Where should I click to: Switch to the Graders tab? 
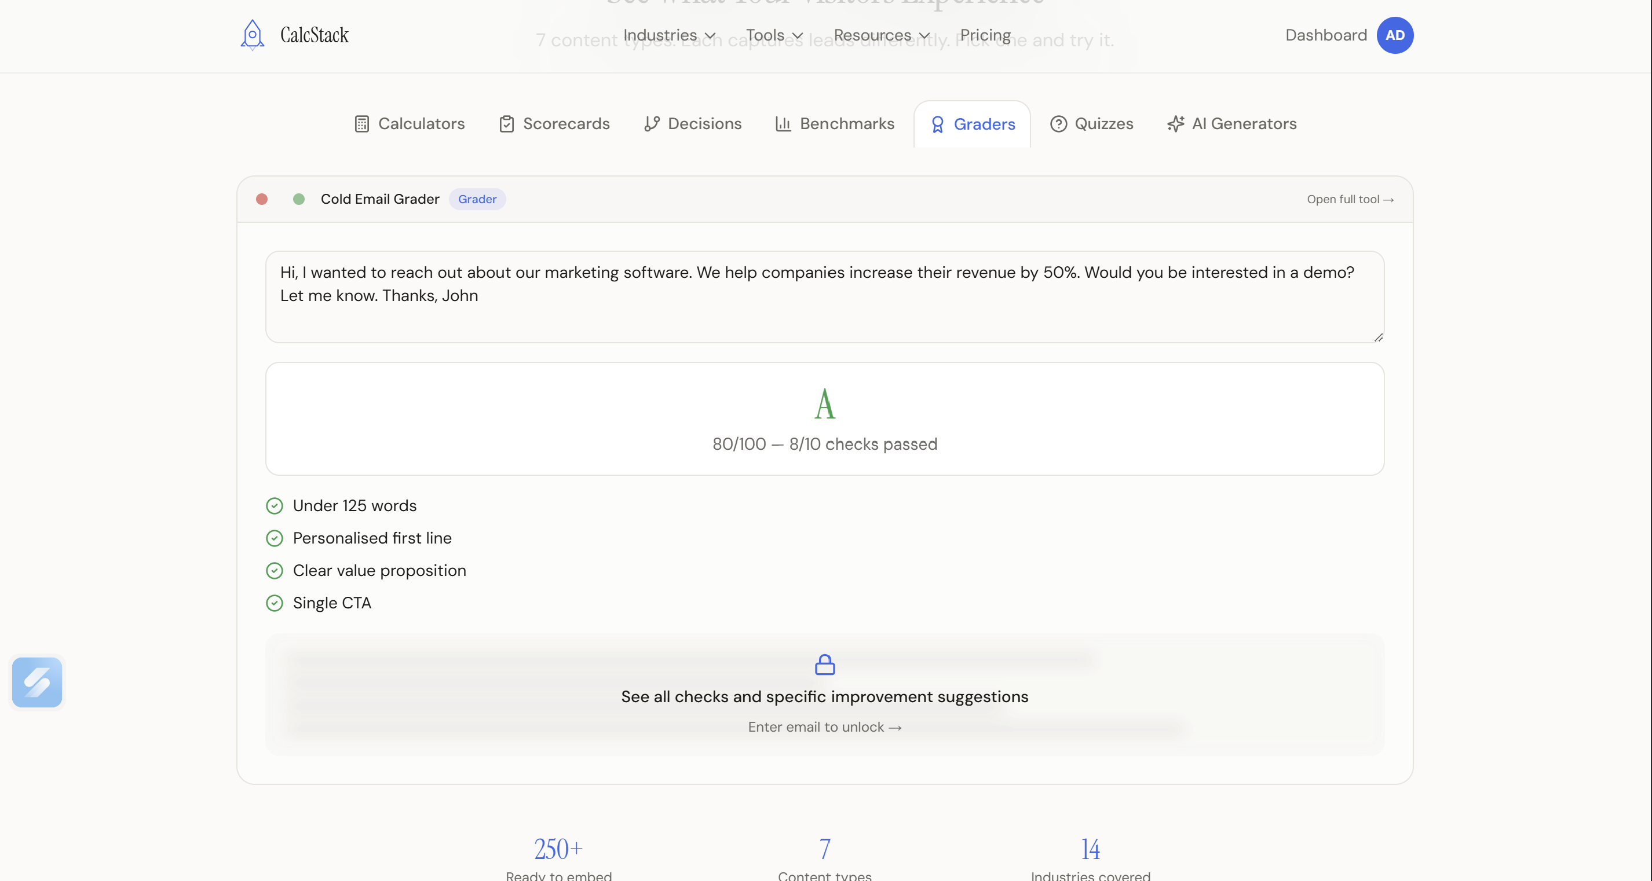coord(972,124)
